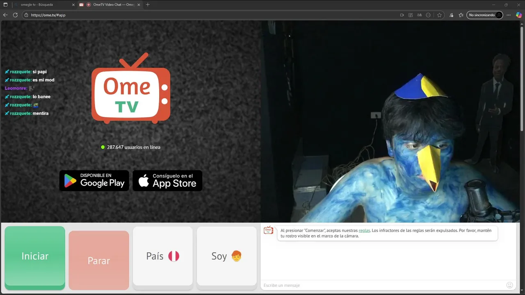Click the Parar button
The image size is (525, 295).
[x=99, y=261]
